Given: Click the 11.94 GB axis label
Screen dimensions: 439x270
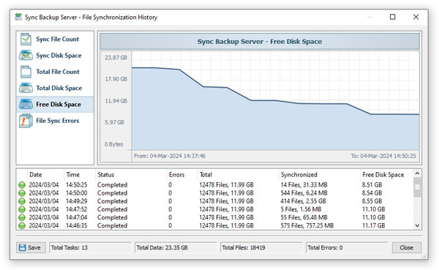Looking at the screenshot, I should 116,101.
